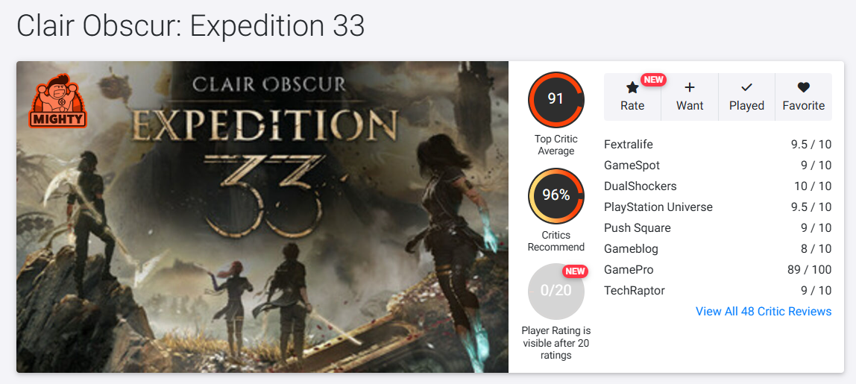Open View All 48 Critic Reviews link

pos(764,312)
